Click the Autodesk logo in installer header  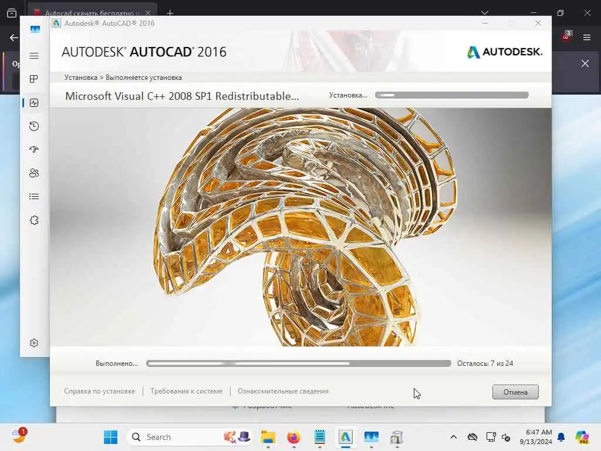(504, 52)
